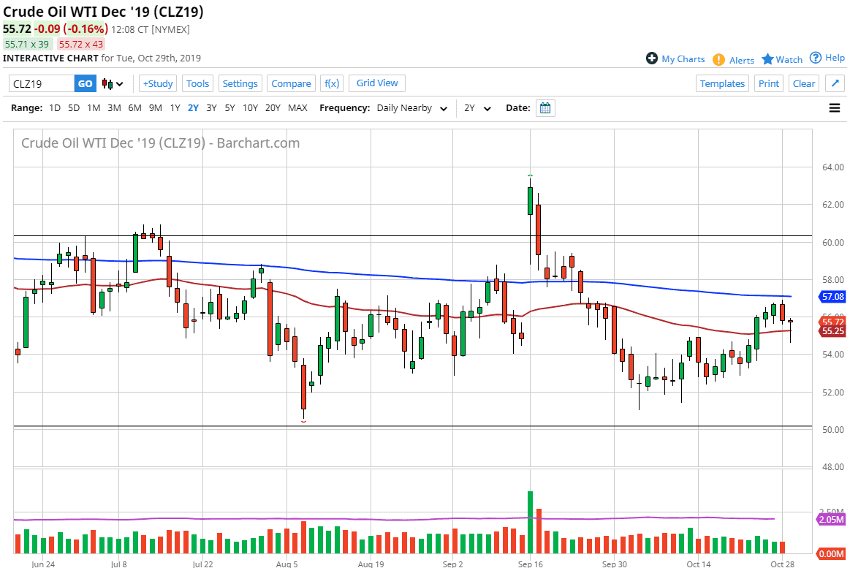Select the MAX range option
The width and height of the screenshot is (850, 568).
297,108
